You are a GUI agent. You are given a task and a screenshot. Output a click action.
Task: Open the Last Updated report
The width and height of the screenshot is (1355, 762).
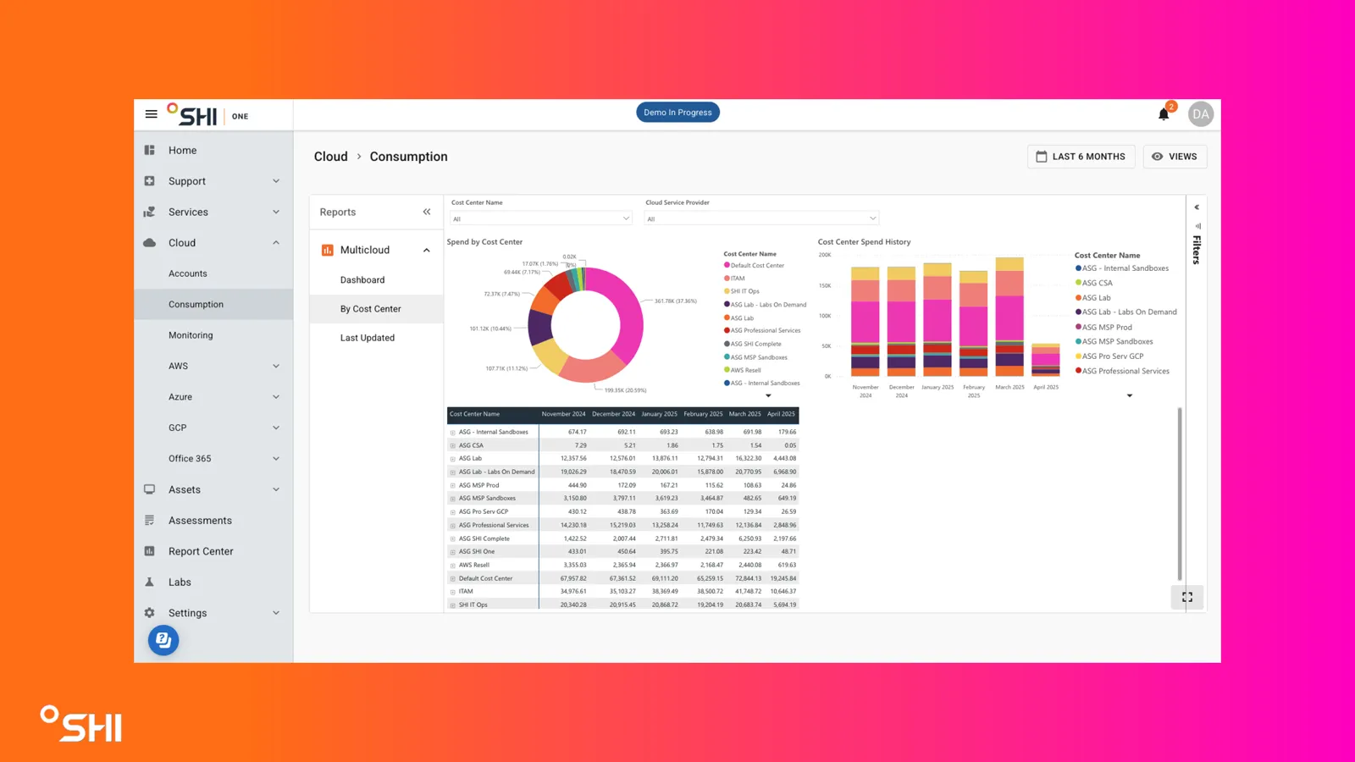click(x=368, y=338)
